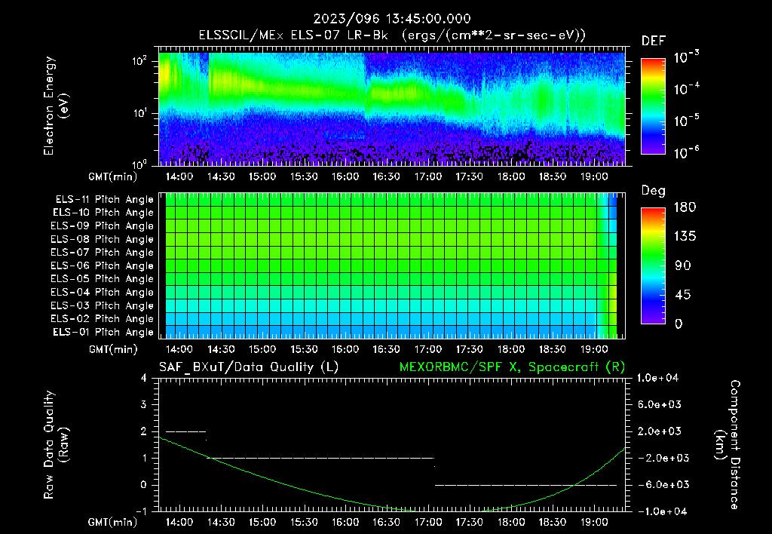Viewport: 772px width, 534px height.
Task: Click the ELS-05 Pitch Angle row label
Action: (102, 279)
